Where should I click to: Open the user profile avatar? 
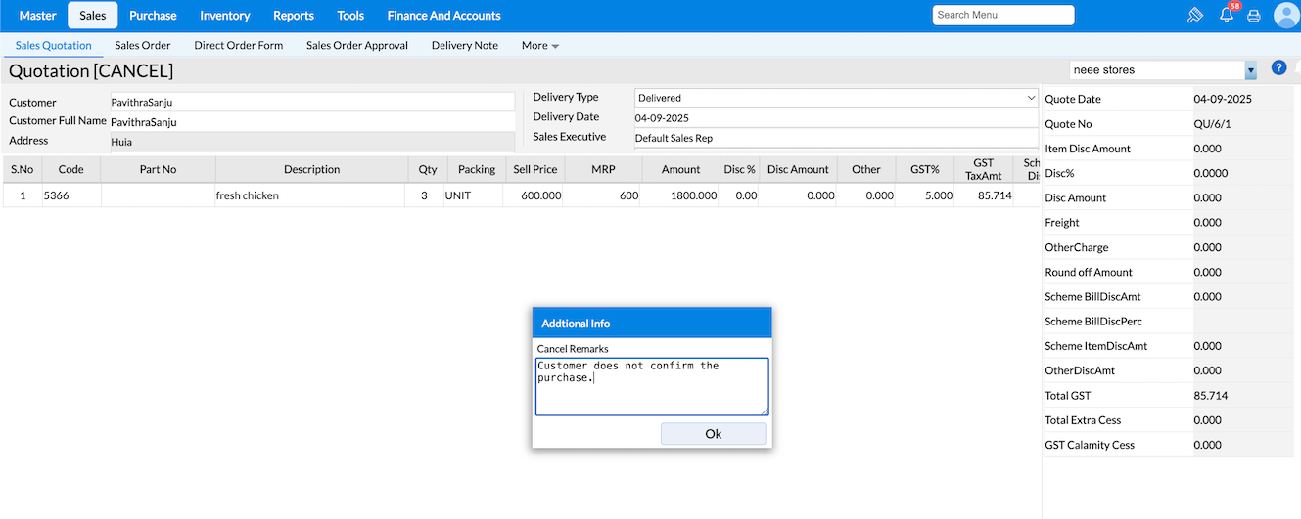pyautogui.click(x=1285, y=15)
